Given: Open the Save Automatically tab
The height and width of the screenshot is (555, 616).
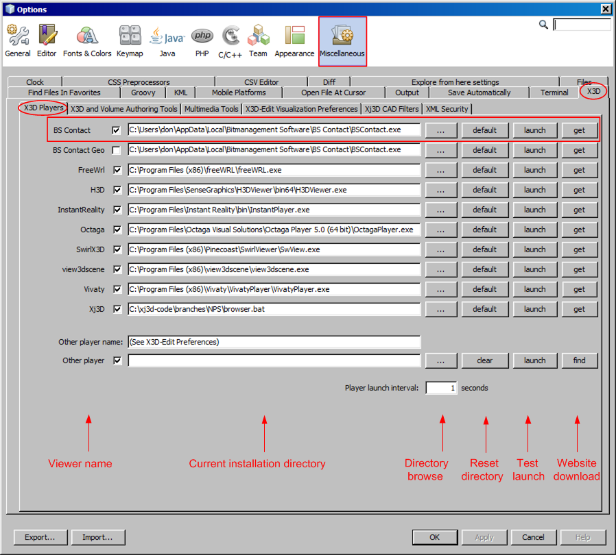Looking at the screenshot, I should (x=479, y=92).
